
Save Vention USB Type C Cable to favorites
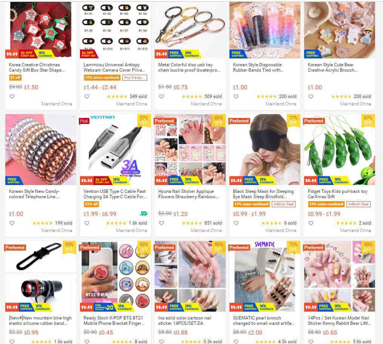coord(87,223)
